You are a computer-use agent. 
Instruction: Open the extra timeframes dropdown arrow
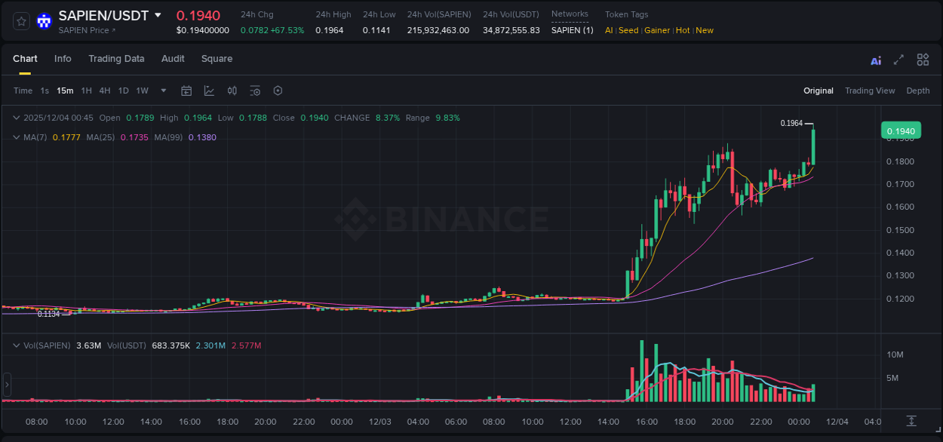(x=162, y=91)
